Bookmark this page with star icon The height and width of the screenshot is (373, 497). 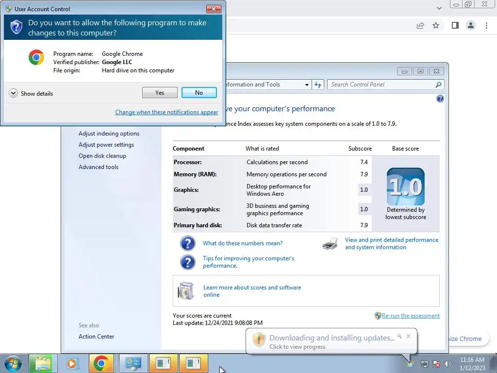[x=436, y=25]
